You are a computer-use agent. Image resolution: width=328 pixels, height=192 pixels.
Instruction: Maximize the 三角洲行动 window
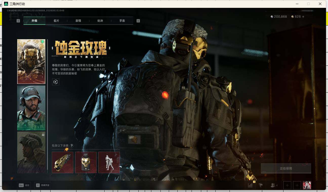(309, 4)
